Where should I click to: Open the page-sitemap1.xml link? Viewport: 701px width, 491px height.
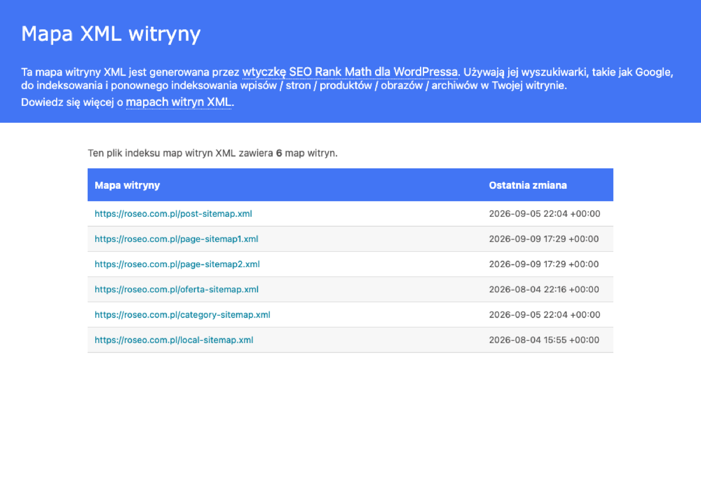[176, 239]
